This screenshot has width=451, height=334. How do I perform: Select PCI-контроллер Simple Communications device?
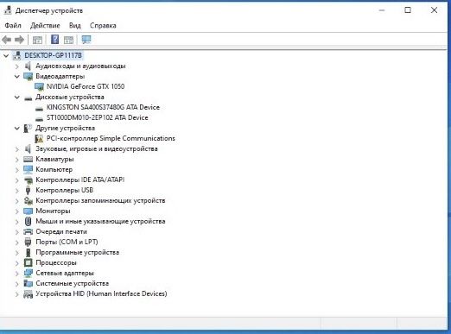(x=111, y=138)
